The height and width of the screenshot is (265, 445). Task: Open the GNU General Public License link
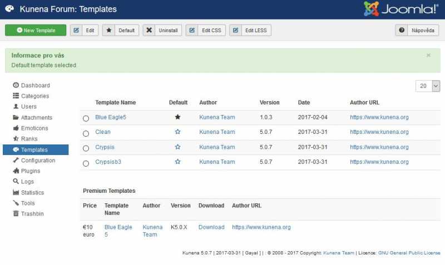tap(409, 253)
